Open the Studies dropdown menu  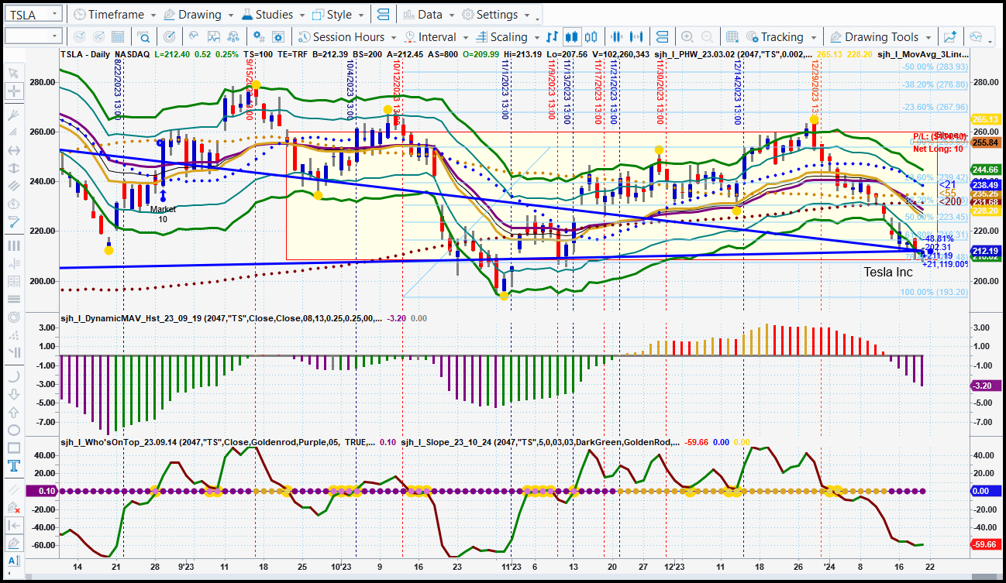[x=274, y=15]
